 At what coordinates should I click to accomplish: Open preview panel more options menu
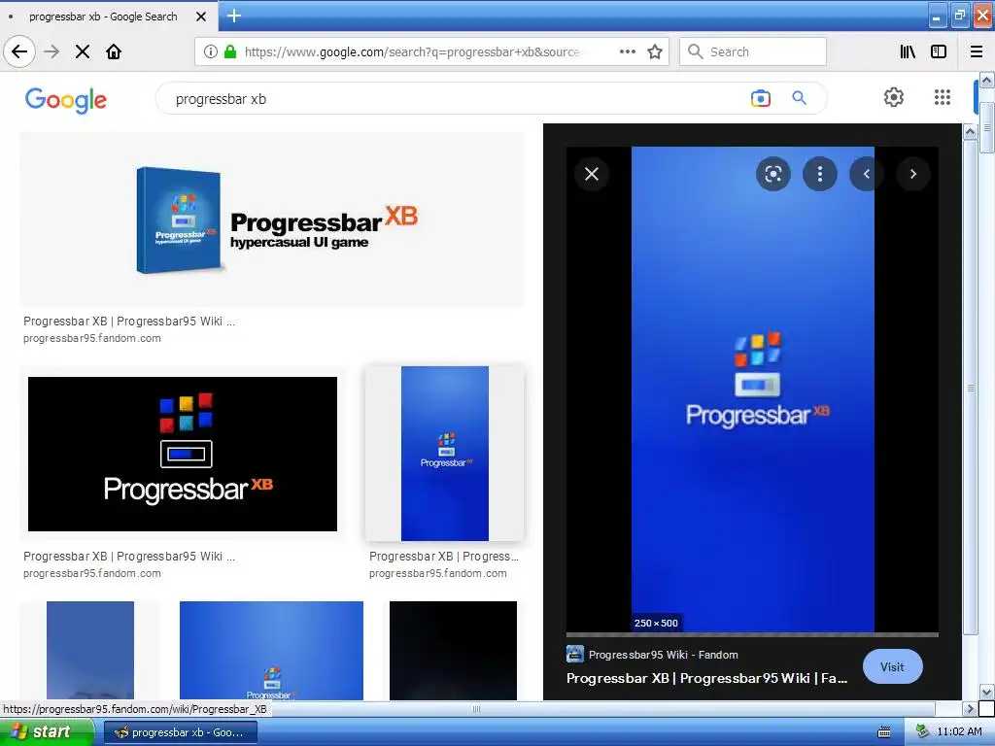820,174
